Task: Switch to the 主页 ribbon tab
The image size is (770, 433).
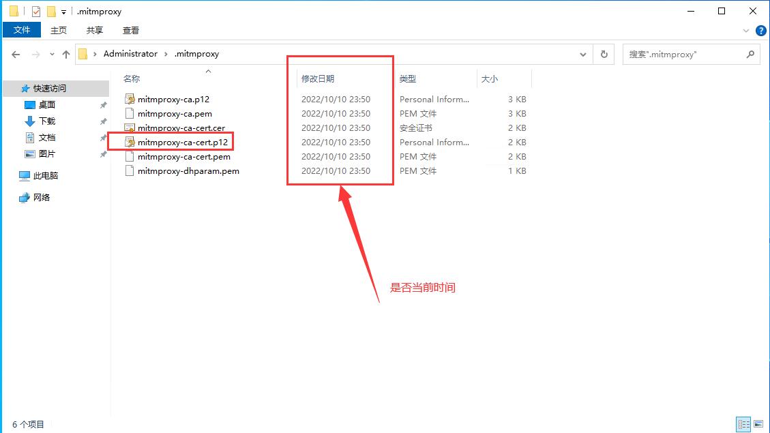Action: tap(59, 31)
